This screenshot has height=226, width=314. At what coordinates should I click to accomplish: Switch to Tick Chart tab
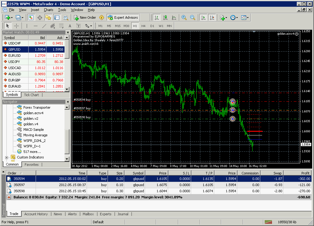tap(31, 95)
